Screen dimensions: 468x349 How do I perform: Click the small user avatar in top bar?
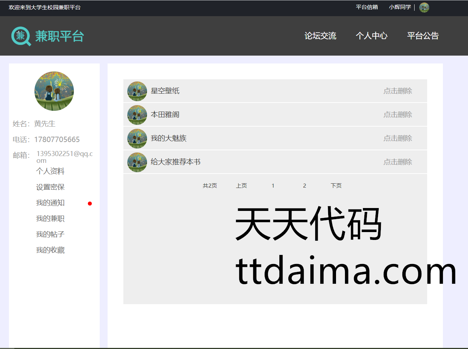point(424,8)
